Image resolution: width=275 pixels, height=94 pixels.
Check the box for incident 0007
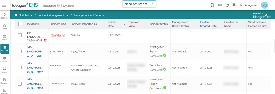pos(20,68)
